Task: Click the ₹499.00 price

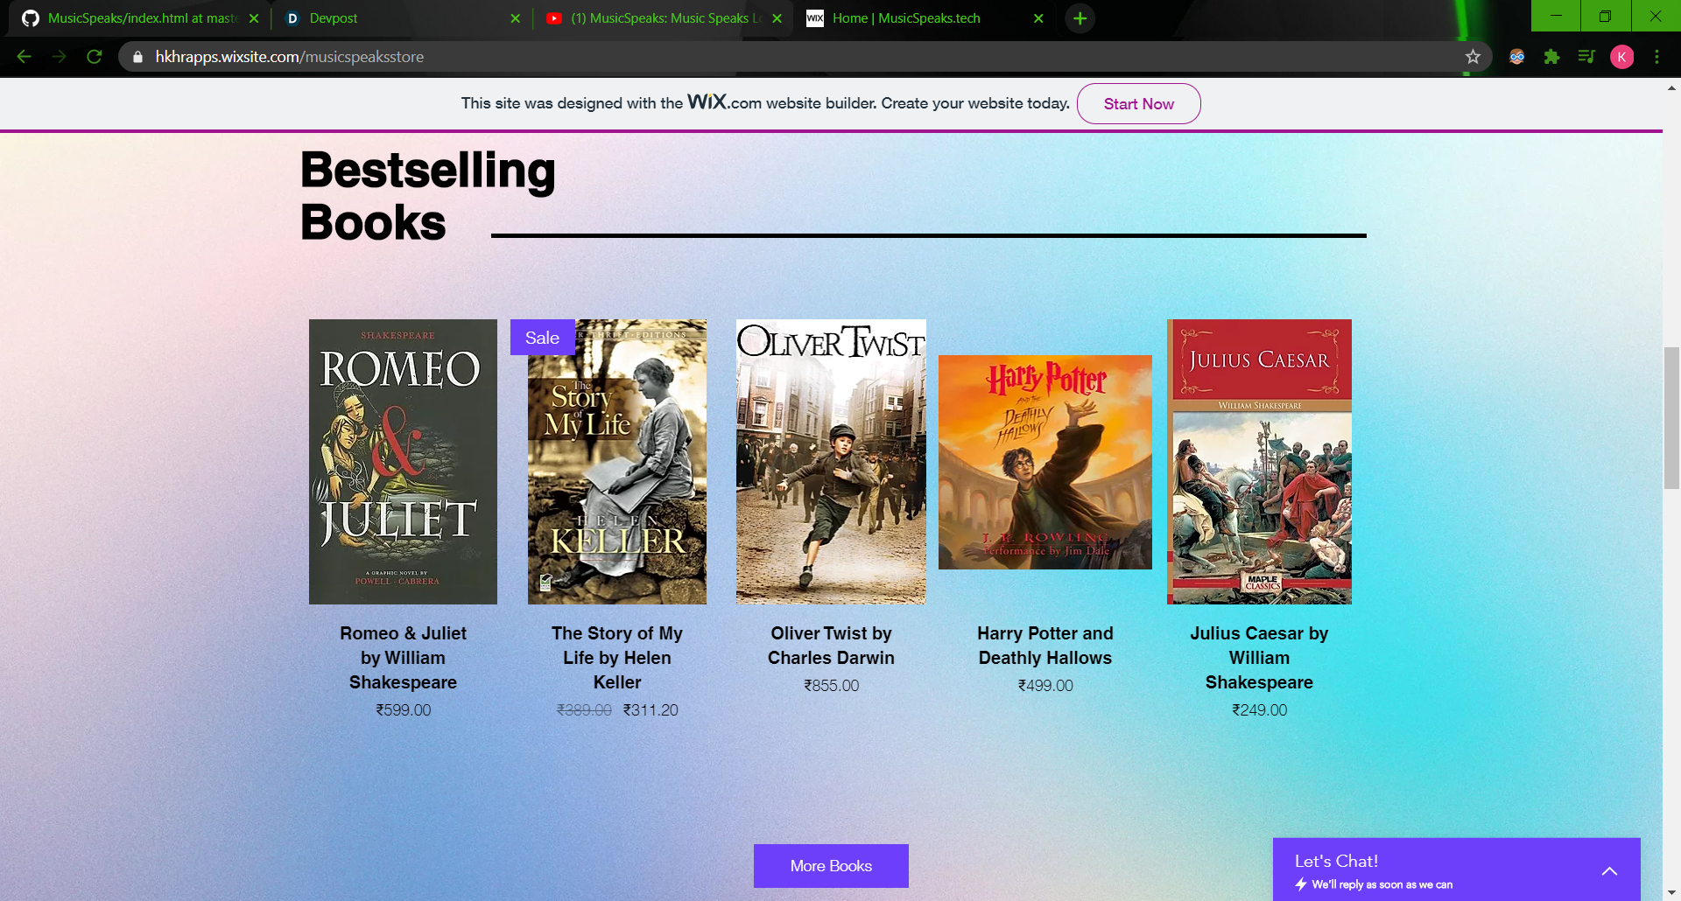Action: (x=1045, y=686)
